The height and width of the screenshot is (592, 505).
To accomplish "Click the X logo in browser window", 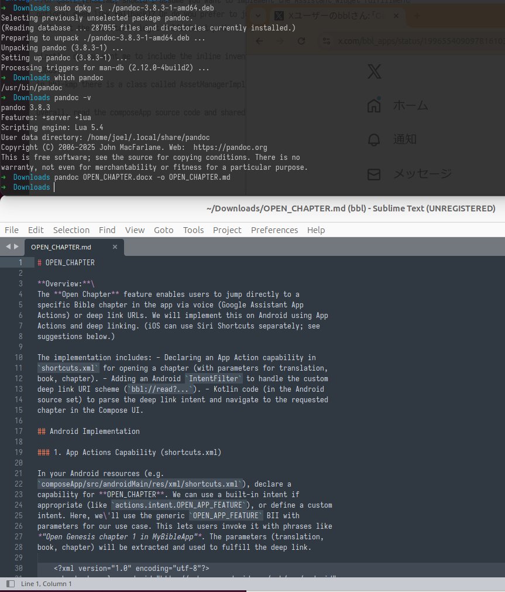I will (x=374, y=71).
